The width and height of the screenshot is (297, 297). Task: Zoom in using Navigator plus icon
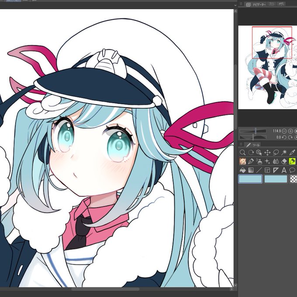click(290, 131)
